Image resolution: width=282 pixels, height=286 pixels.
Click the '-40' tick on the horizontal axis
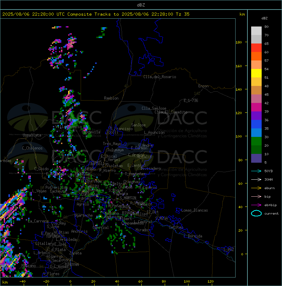(22, 282)
